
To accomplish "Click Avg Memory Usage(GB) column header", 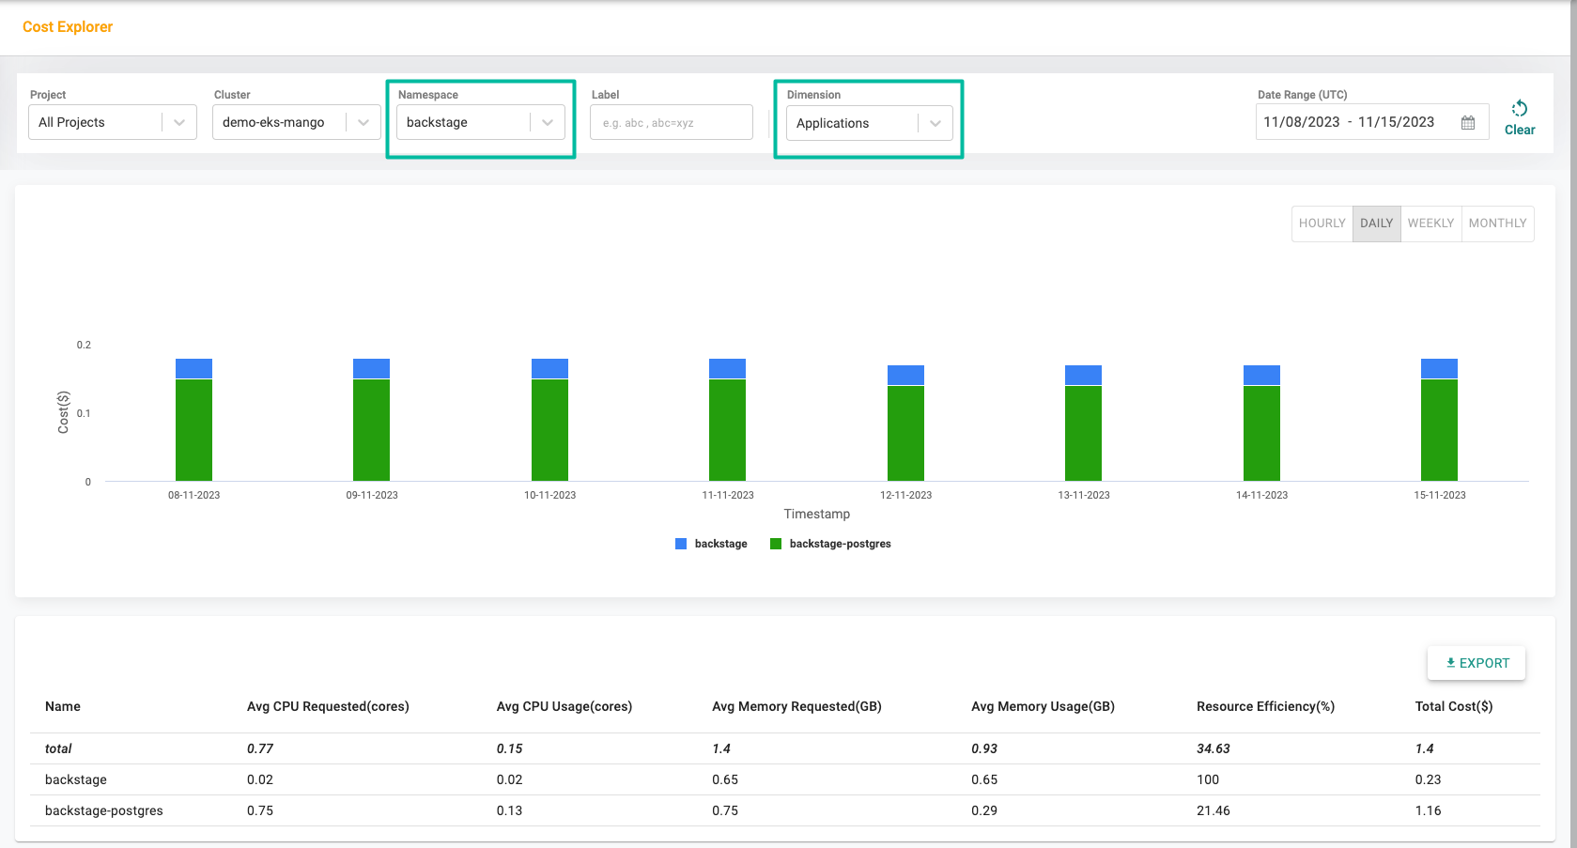I will (1043, 706).
